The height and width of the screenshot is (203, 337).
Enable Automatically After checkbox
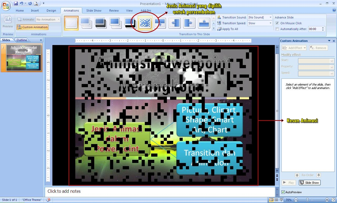click(x=277, y=29)
